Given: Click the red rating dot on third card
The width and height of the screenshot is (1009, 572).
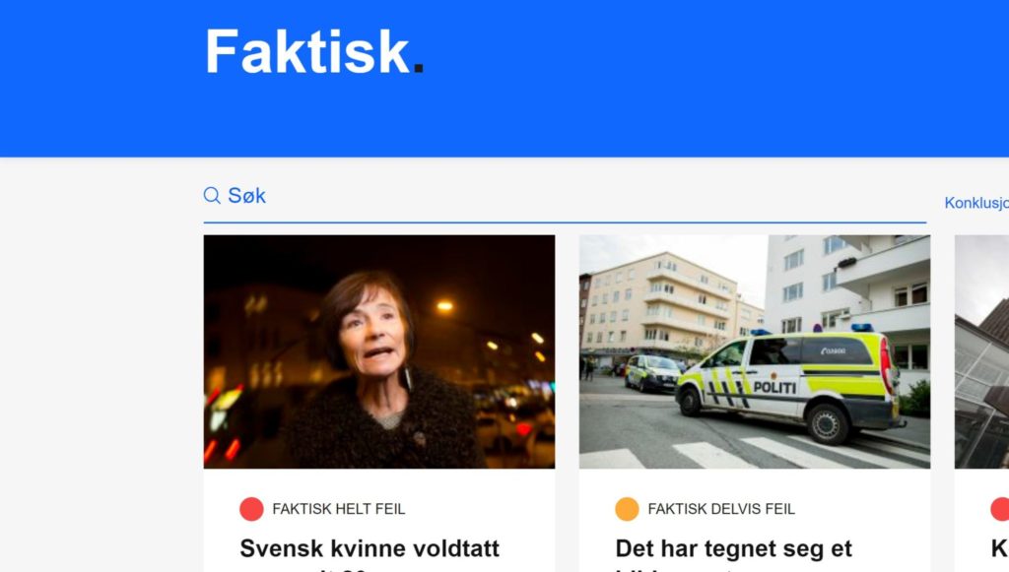Looking at the screenshot, I should pyautogui.click(x=999, y=509).
